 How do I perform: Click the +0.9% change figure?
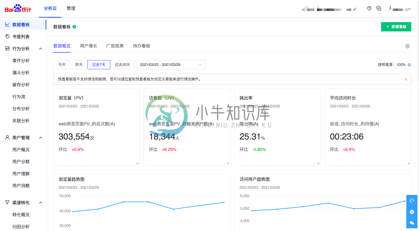78,149
